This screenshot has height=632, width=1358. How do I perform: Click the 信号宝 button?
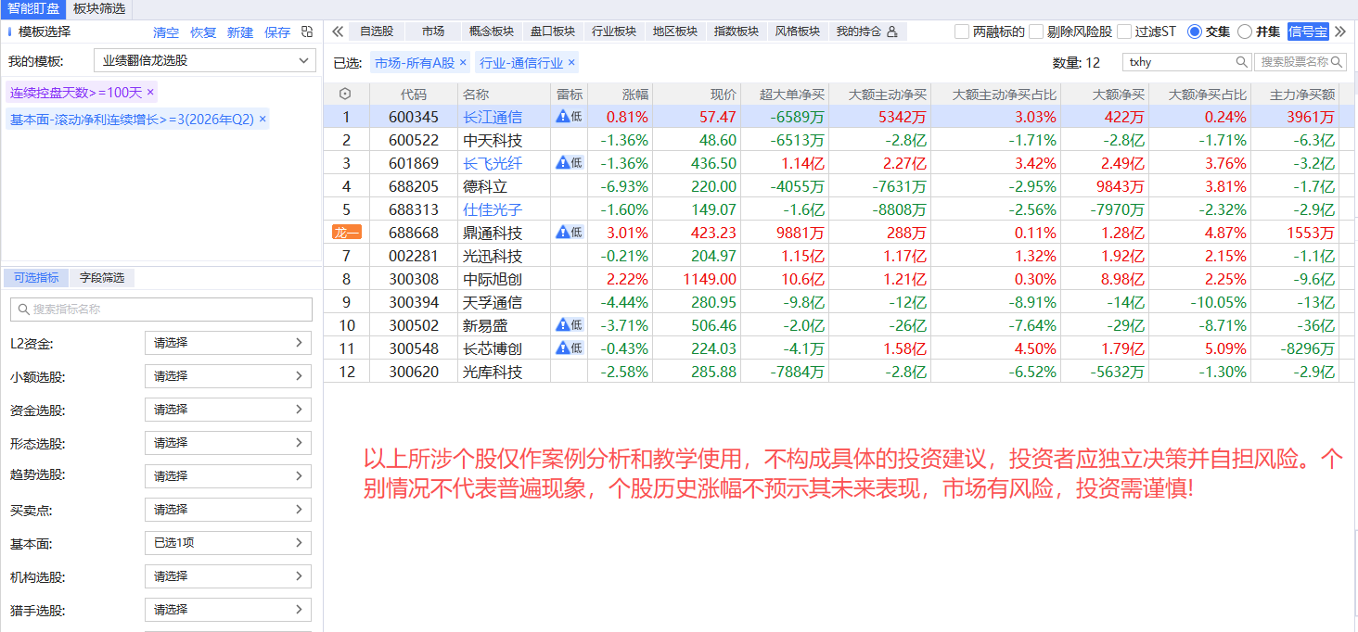[x=1308, y=32]
